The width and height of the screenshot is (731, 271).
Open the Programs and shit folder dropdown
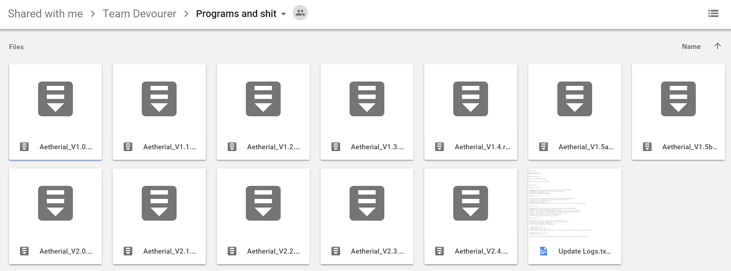[284, 14]
